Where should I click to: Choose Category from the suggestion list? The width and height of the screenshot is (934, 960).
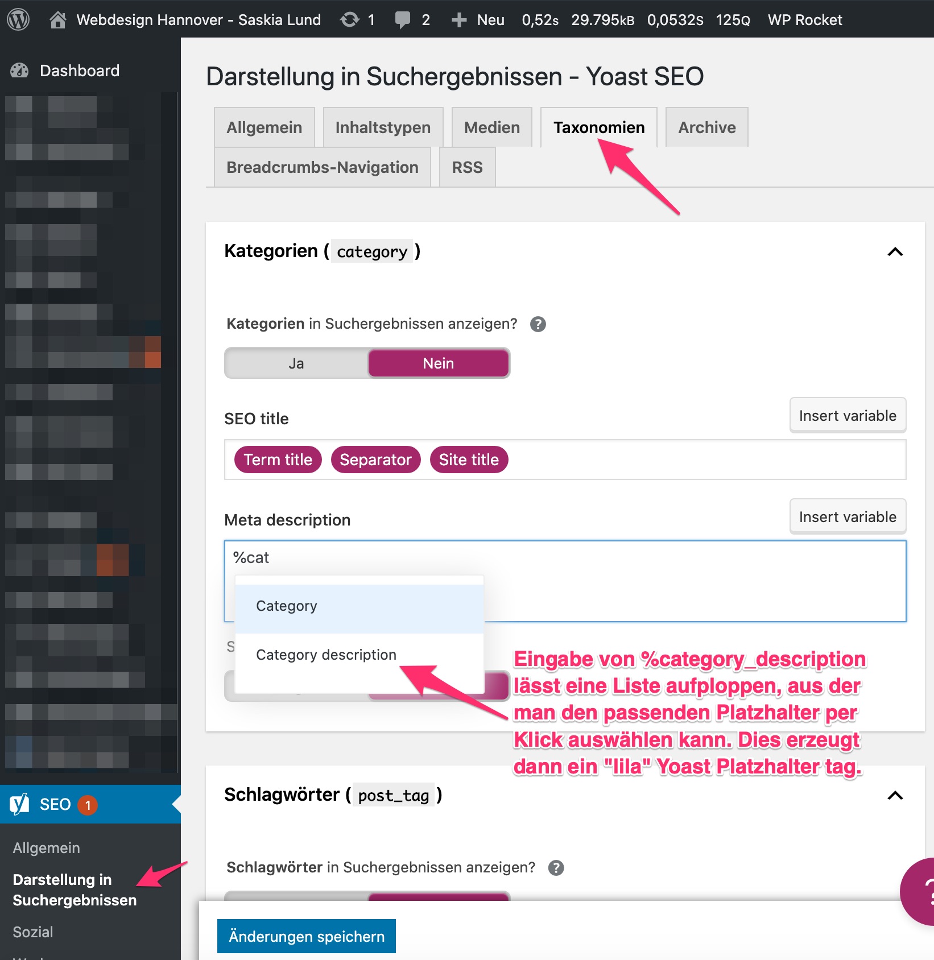(287, 606)
